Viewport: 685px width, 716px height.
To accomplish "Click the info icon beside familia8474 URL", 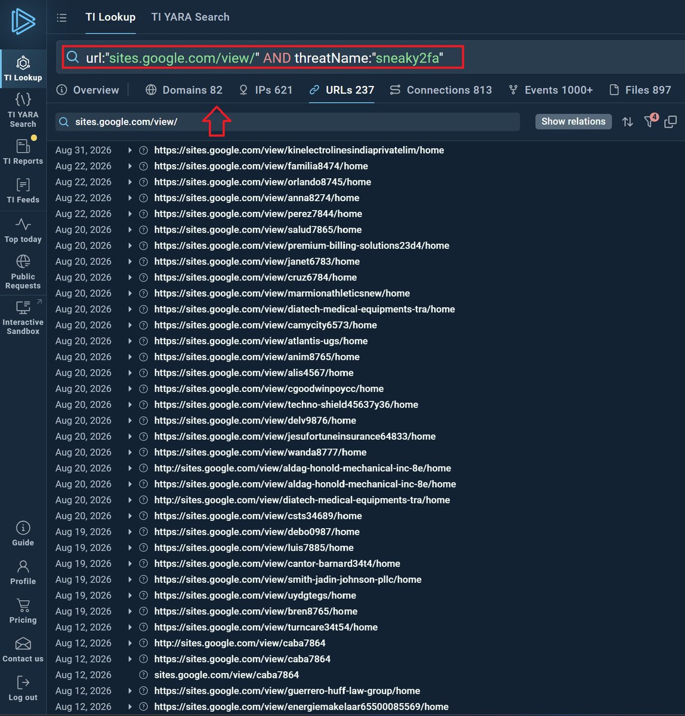I will click(x=143, y=166).
